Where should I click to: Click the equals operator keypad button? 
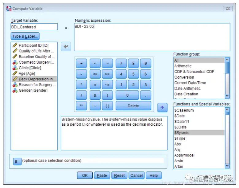click(x=95, y=85)
